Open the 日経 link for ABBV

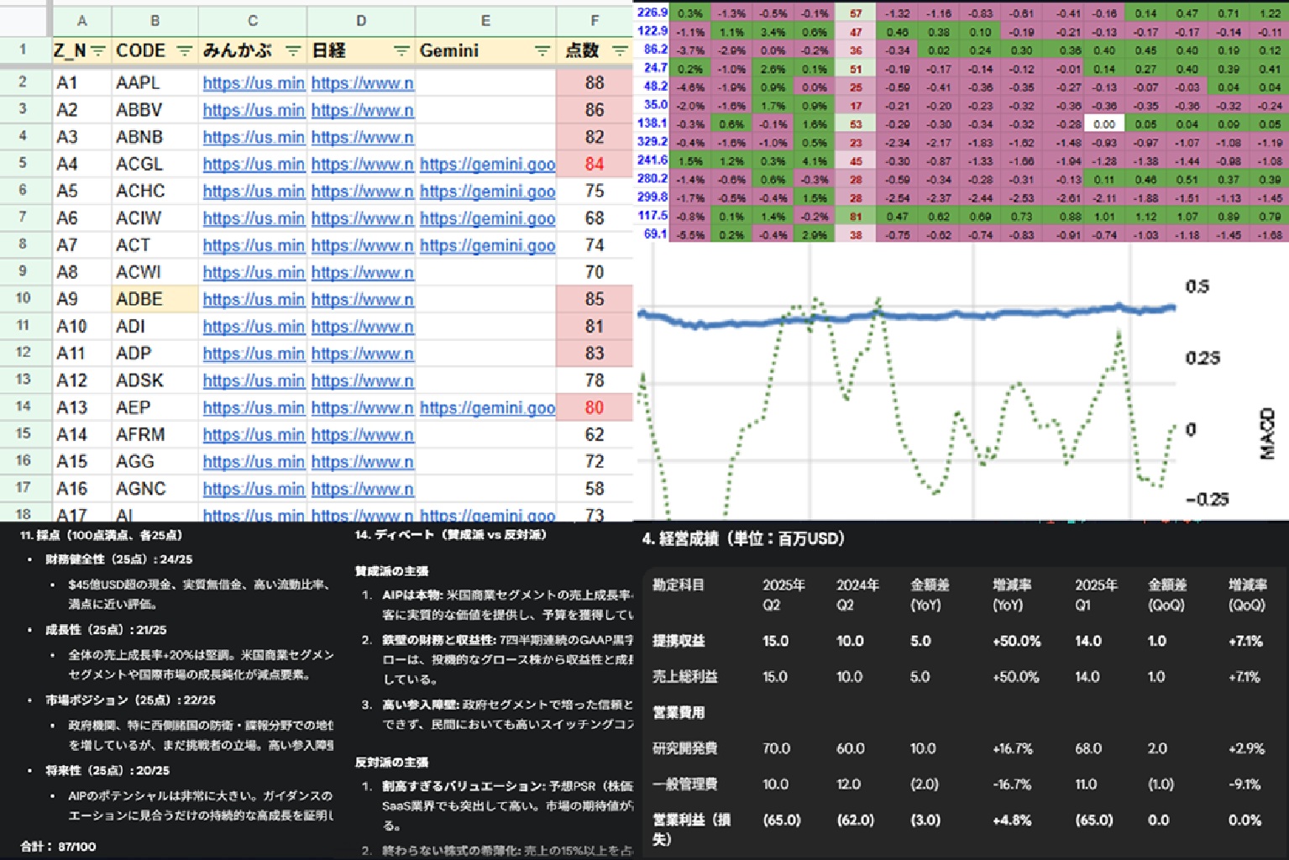pyautogui.click(x=362, y=110)
